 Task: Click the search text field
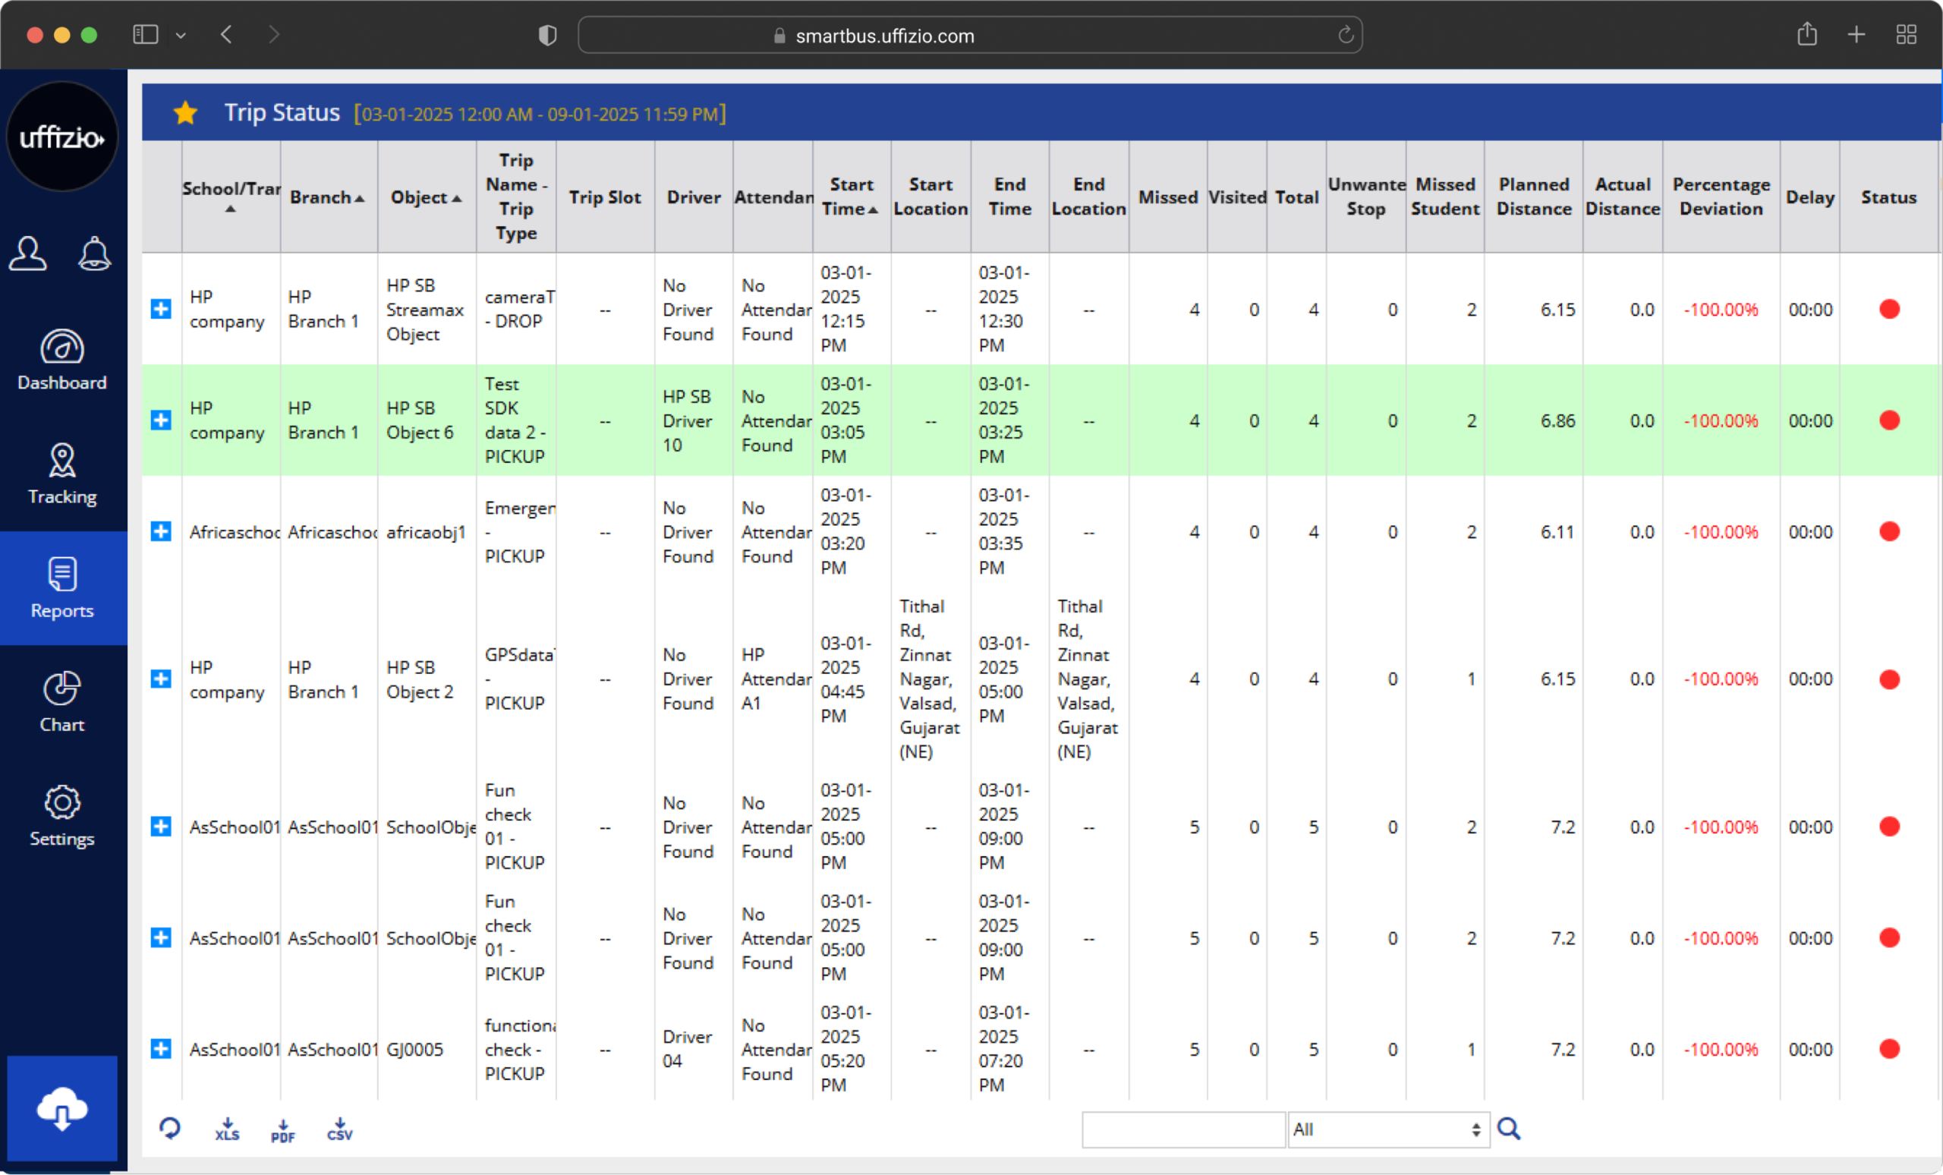pyautogui.click(x=1182, y=1129)
